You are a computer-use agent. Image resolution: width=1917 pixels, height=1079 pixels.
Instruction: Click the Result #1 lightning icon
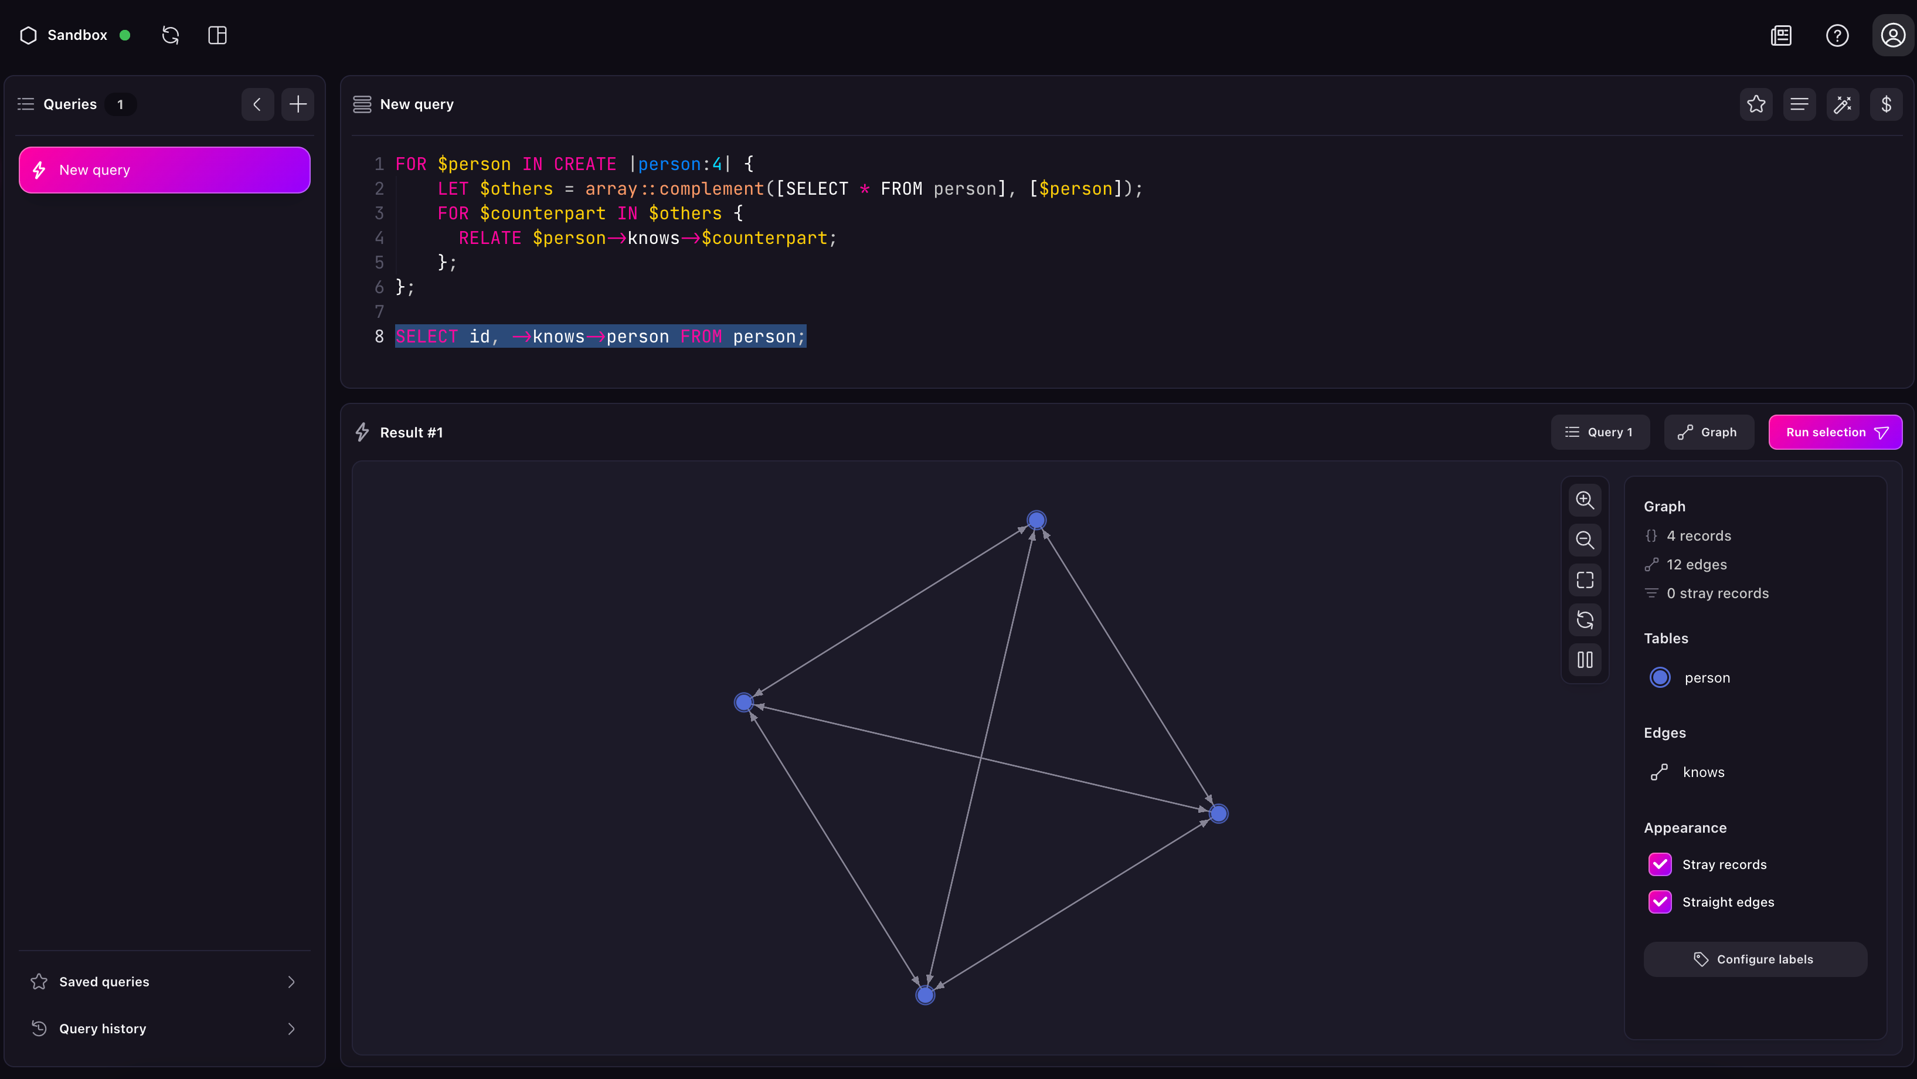click(362, 433)
